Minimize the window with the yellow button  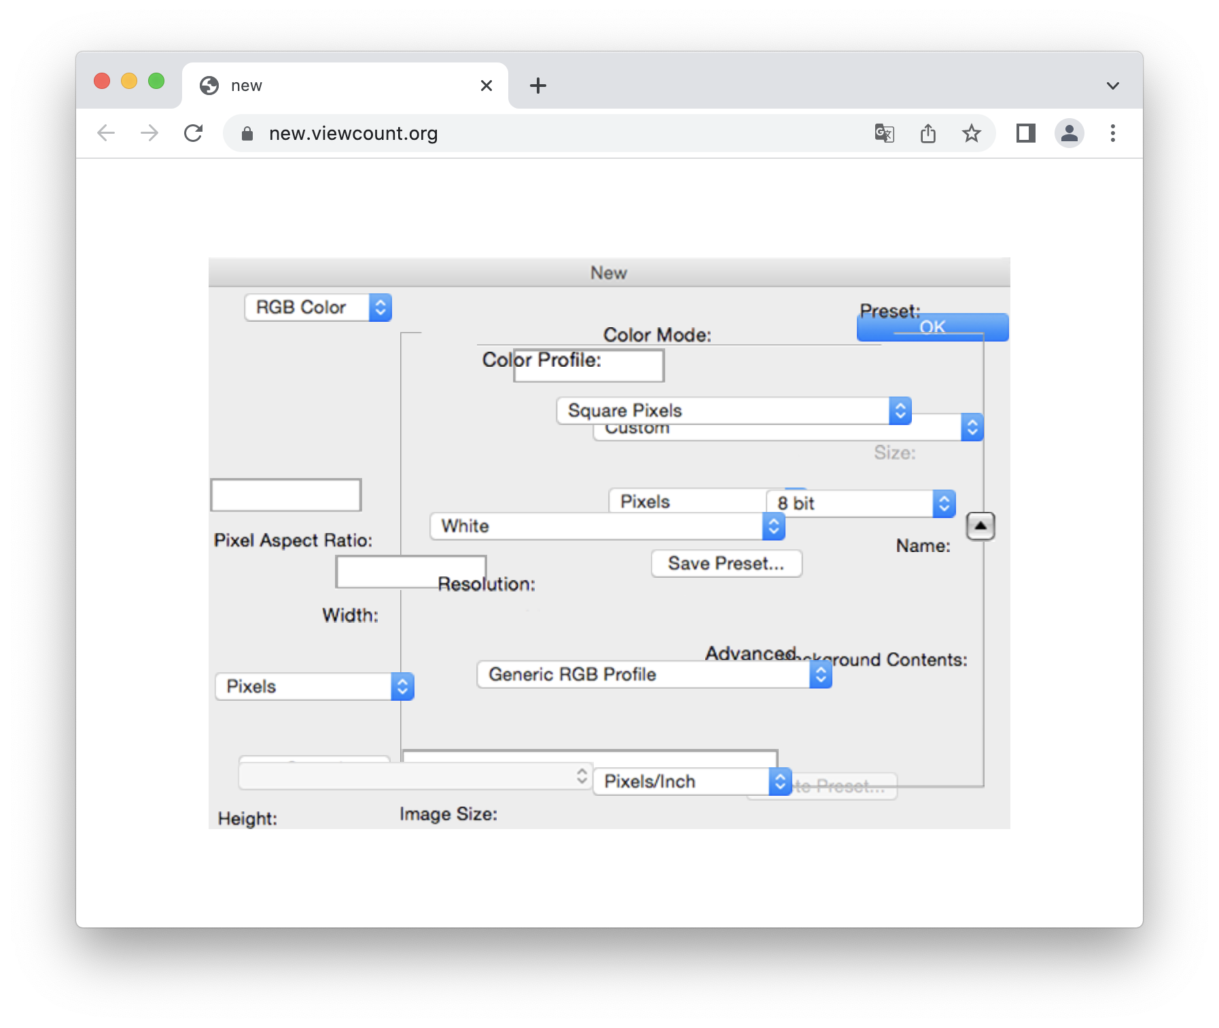(129, 81)
